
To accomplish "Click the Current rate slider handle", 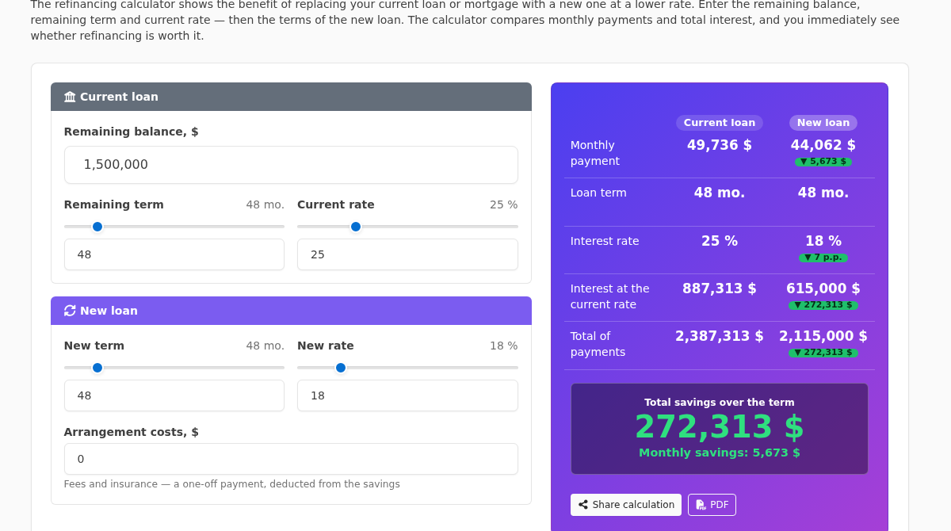I will [356, 227].
